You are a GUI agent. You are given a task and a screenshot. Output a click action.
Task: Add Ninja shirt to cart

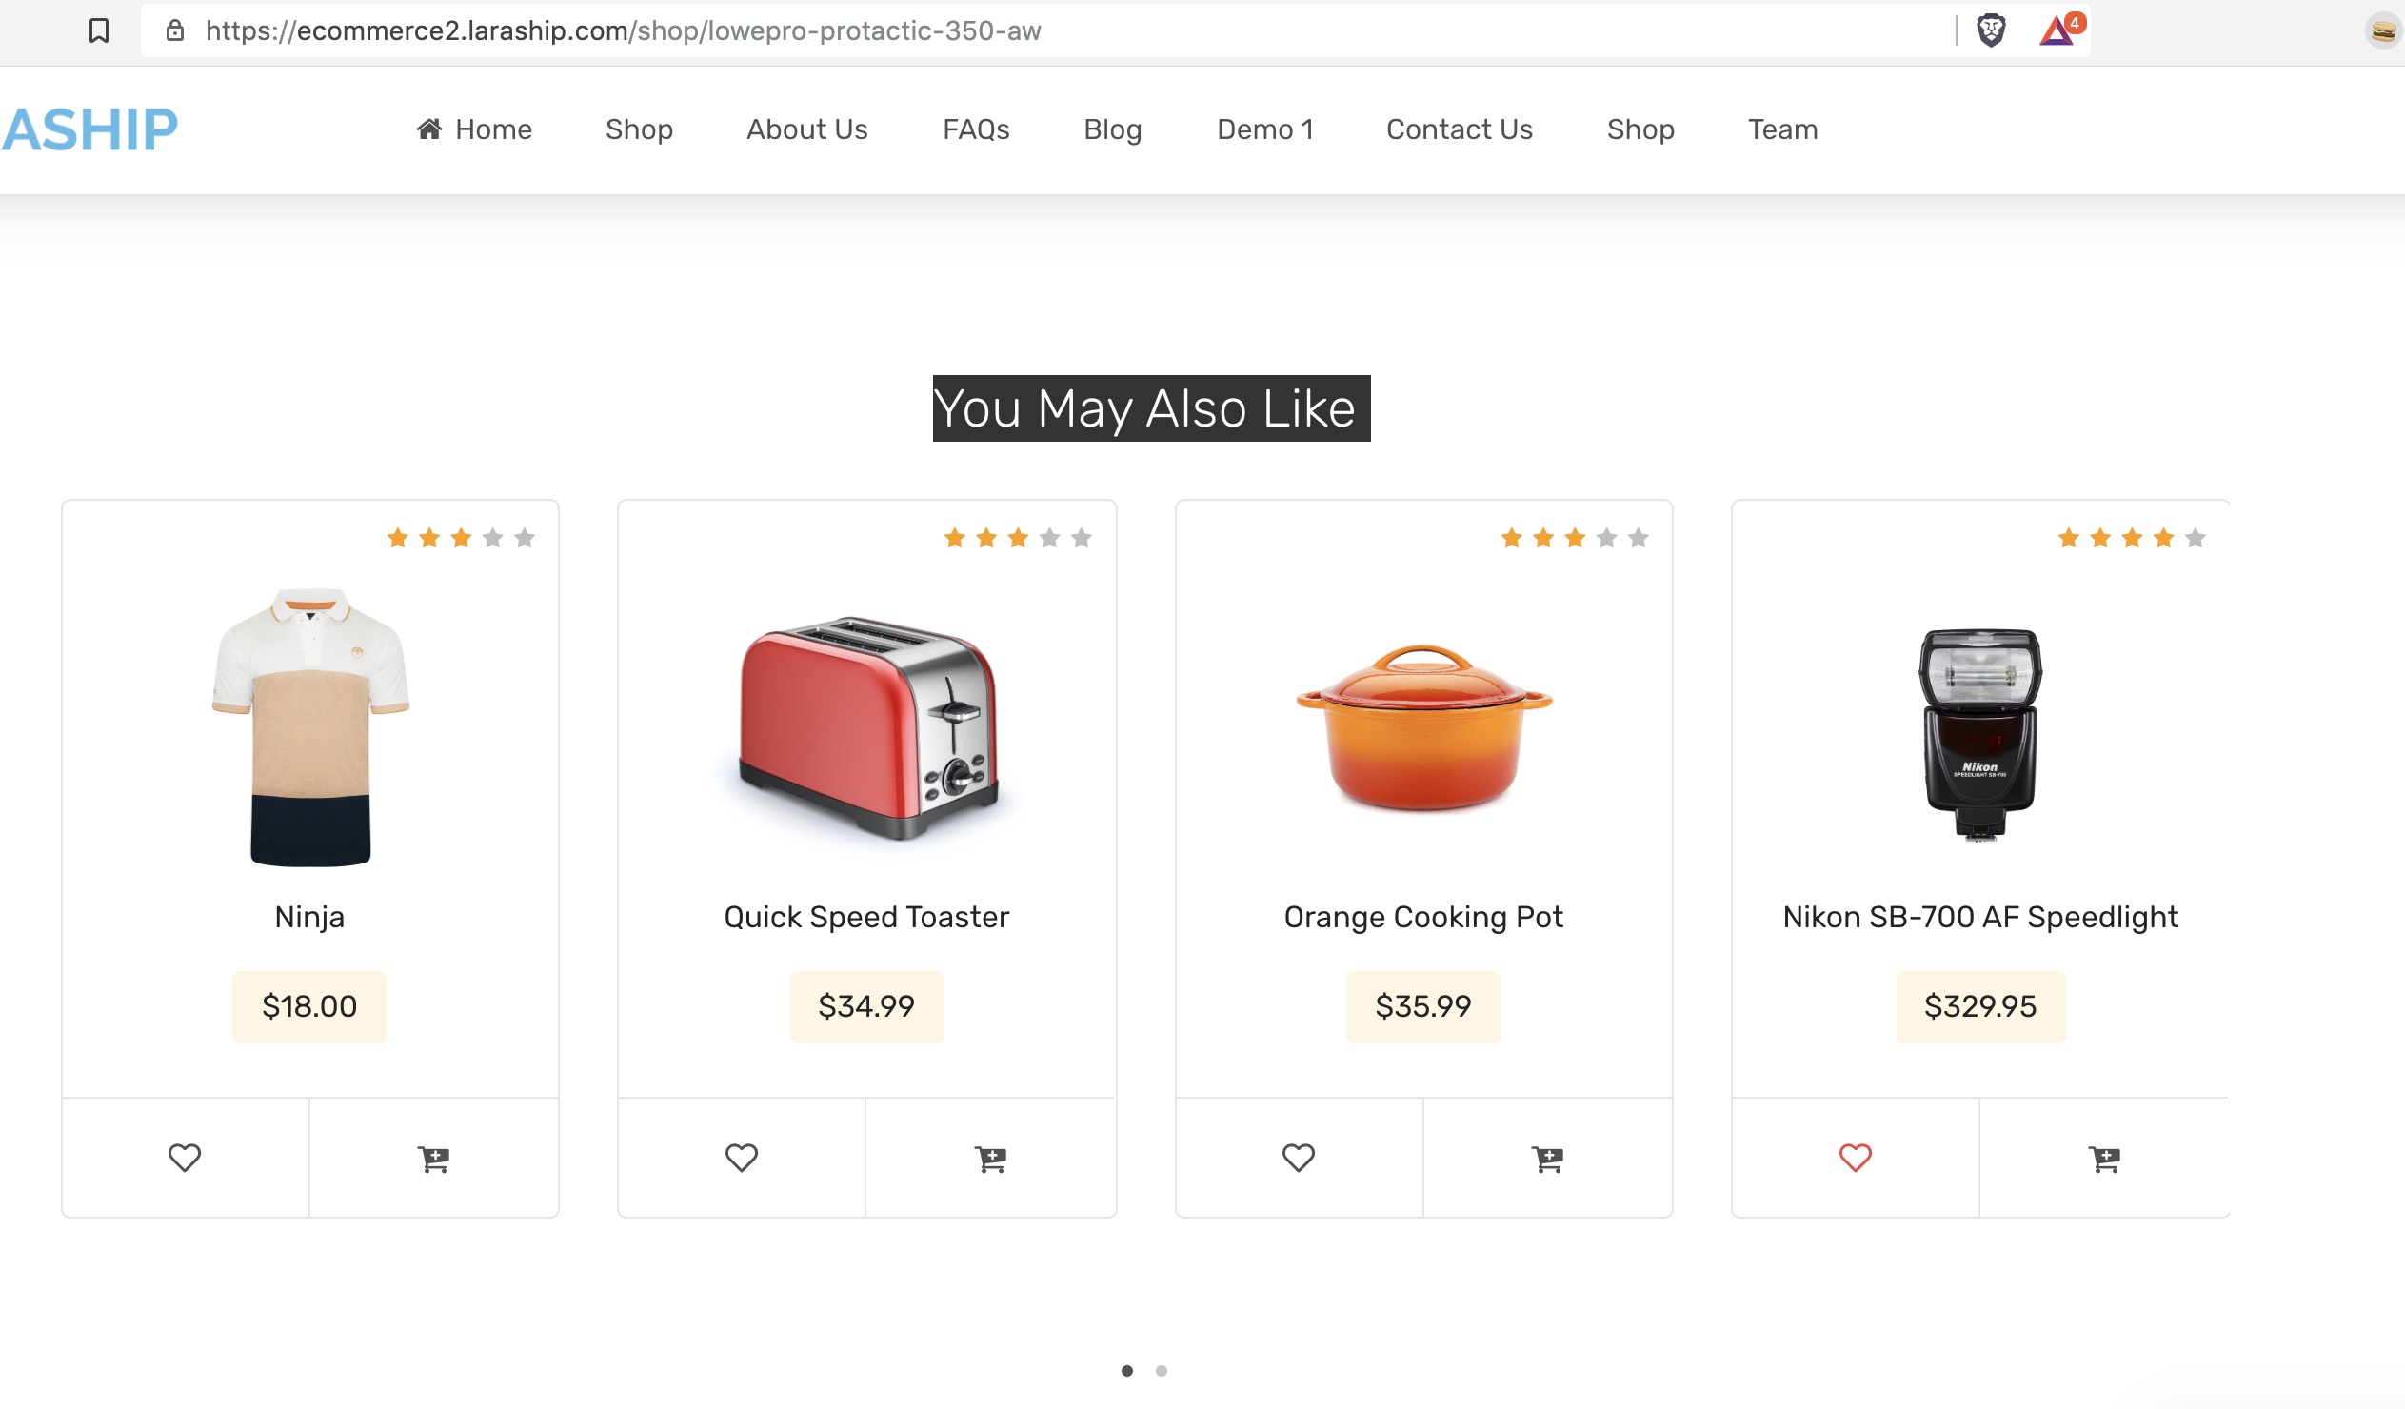[434, 1158]
